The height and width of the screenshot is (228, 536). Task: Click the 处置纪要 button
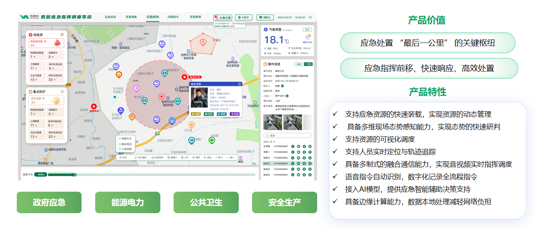(x=223, y=17)
